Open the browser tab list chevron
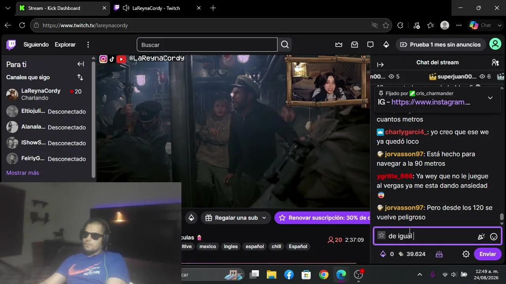 point(8,8)
